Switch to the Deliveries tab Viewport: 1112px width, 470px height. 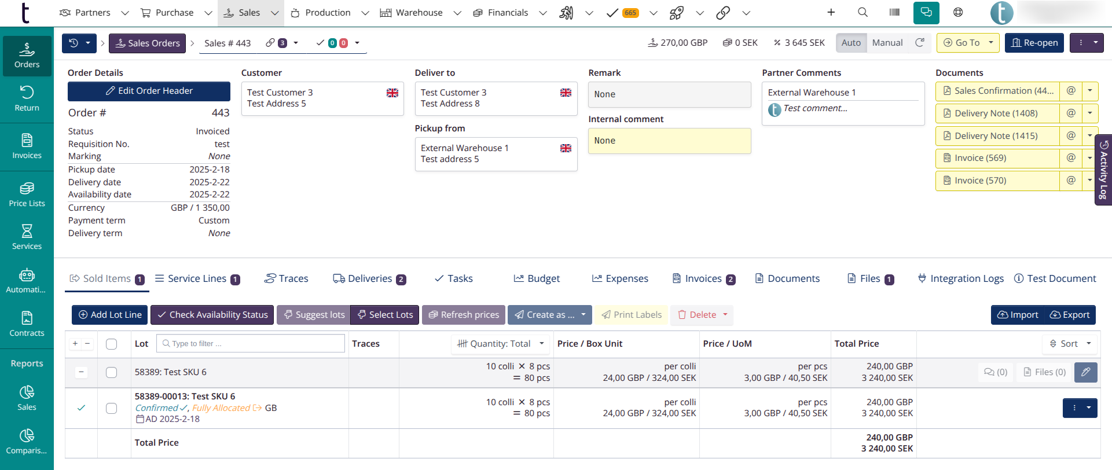coord(369,278)
